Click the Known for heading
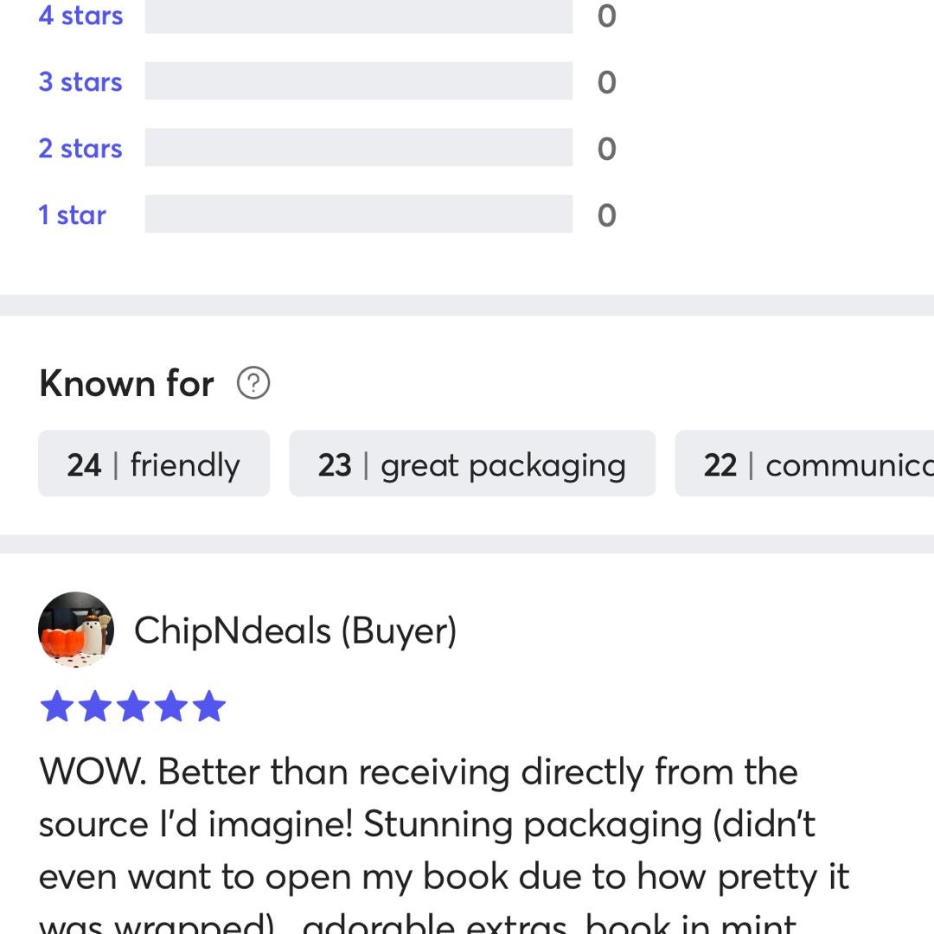The width and height of the screenshot is (934, 934). tap(126, 383)
